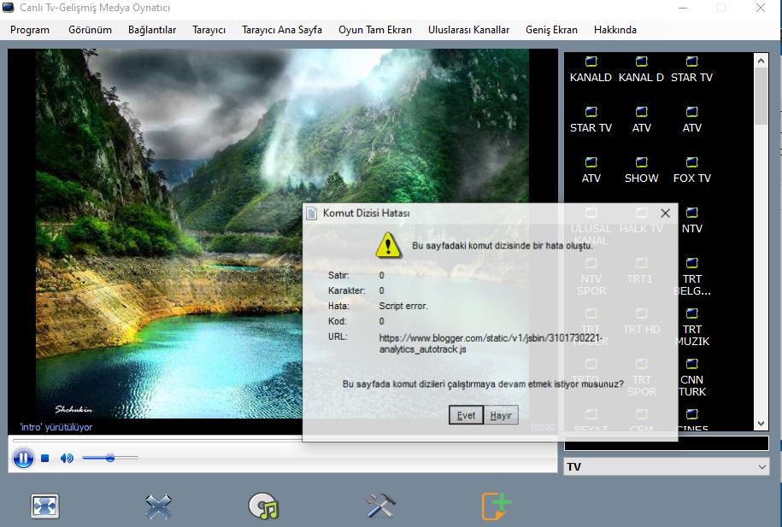Open the hammer and wrench tools icon
The width and height of the screenshot is (782, 527).
coord(380,506)
